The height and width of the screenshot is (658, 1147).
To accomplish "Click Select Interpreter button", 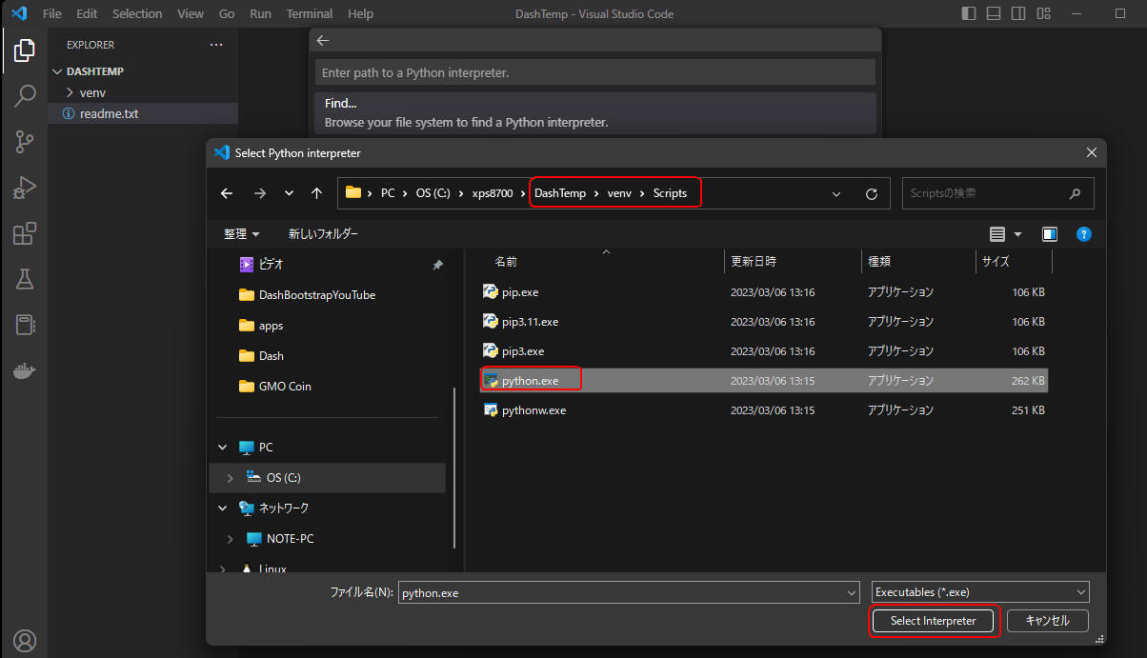I will click(x=934, y=621).
